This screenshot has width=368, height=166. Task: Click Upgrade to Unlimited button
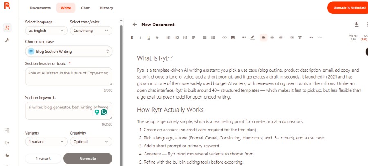click(348, 8)
